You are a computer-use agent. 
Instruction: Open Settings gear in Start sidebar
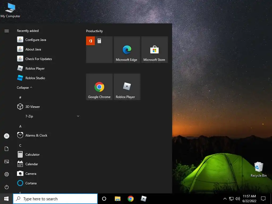coord(7,174)
